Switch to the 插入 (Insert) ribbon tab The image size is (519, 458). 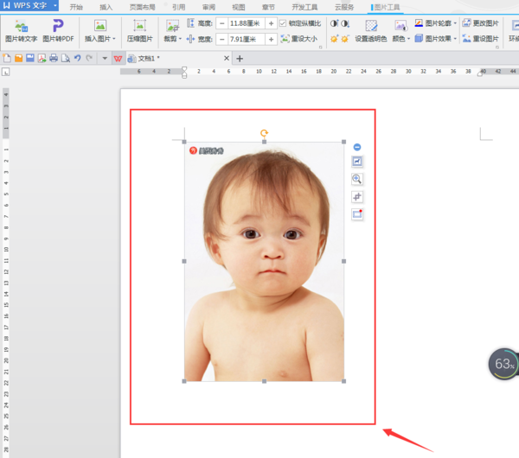click(106, 6)
